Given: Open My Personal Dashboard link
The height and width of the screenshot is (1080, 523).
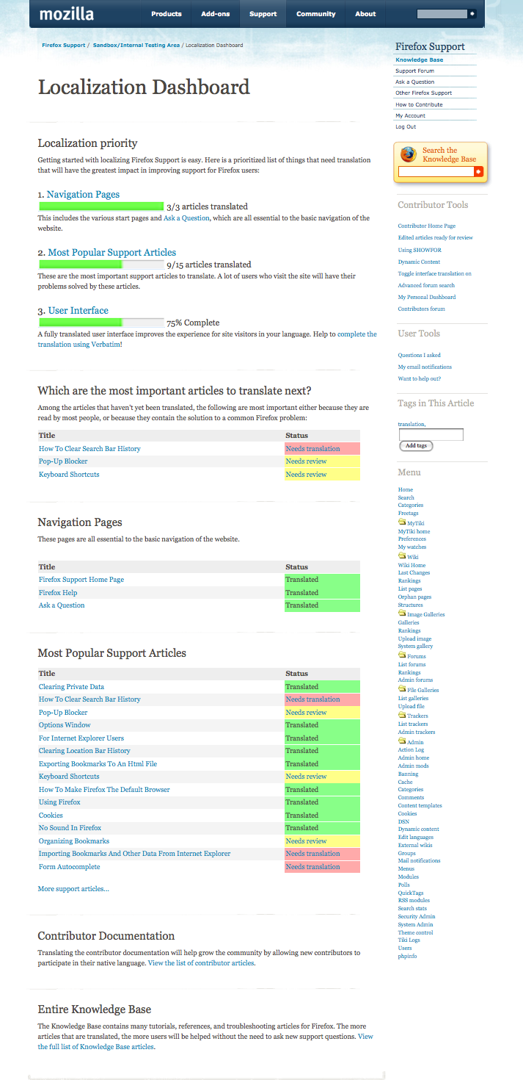Looking at the screenshot, I should click(x=427, y=297).
